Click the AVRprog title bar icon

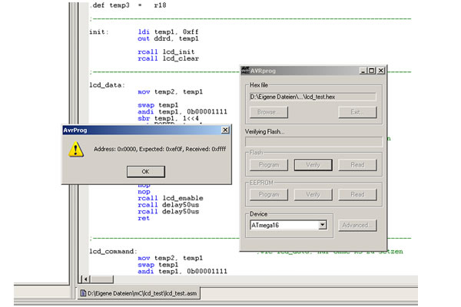click(245, 71)
